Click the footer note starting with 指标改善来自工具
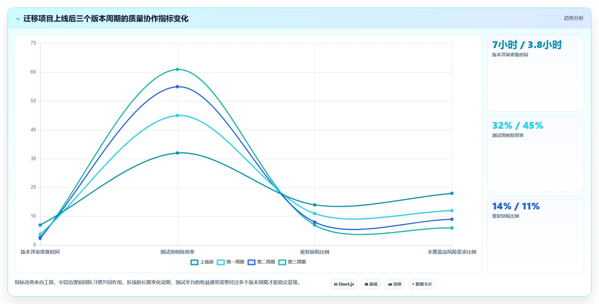Screen dimensions: 599x304 click(x=158, y=283)
